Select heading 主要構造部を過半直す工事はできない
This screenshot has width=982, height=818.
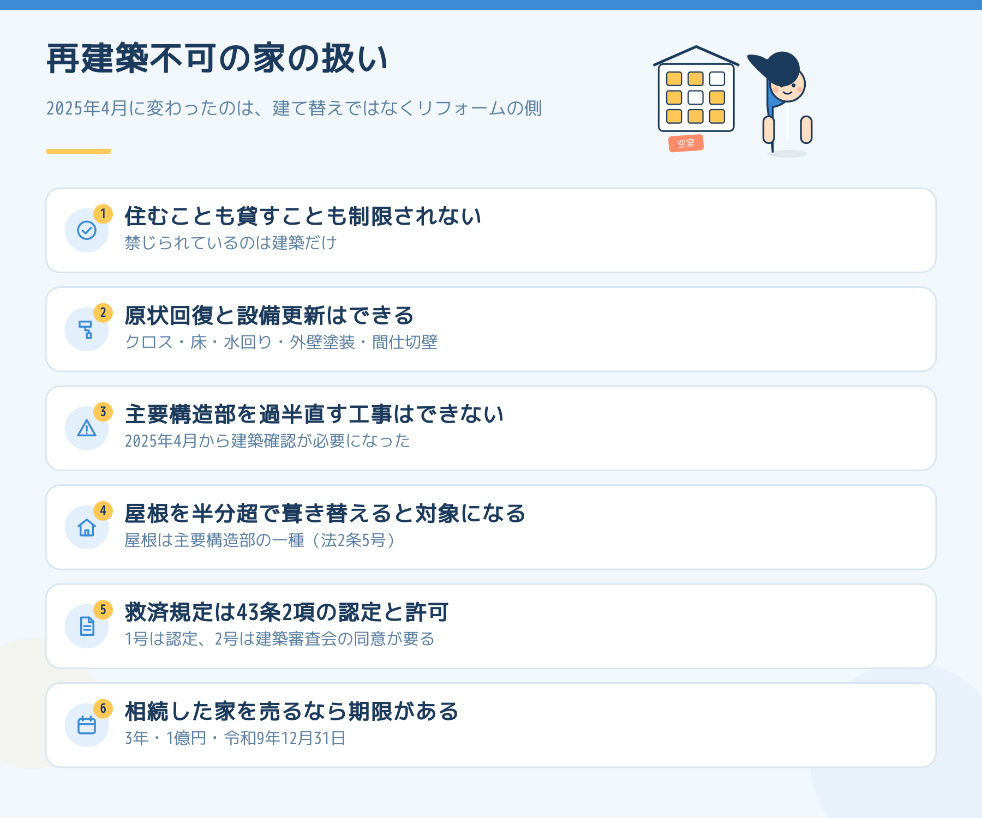click(x=314, y=414)
